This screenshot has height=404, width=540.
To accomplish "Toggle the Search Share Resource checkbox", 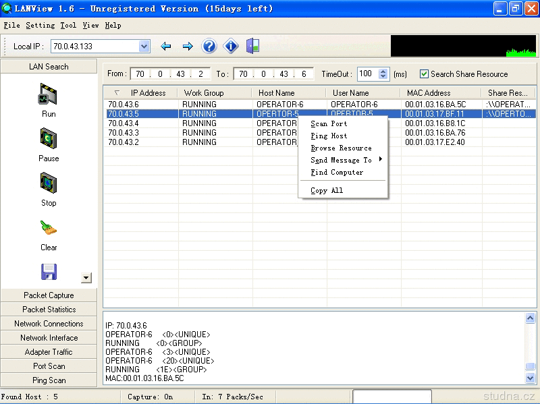I will pyautogui.click(x=424, y=74).
